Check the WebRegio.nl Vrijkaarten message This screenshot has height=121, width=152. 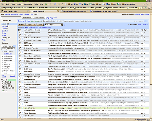[x=20, y=53]
